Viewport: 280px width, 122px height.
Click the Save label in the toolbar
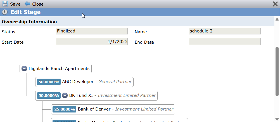pyautogui.click(x=15, y=4)
